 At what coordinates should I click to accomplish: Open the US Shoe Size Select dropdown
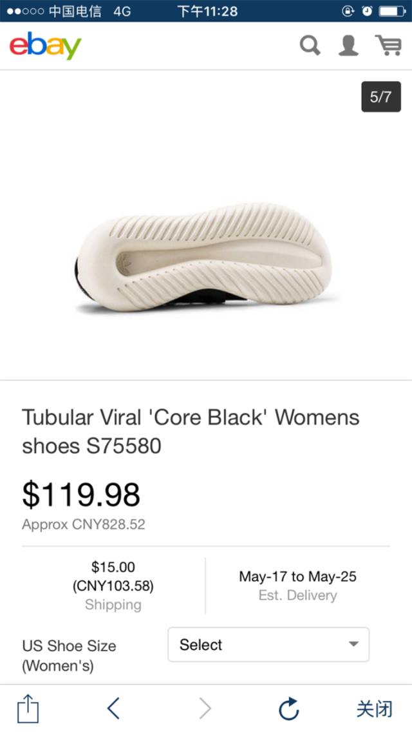click(x=268, y=645)
